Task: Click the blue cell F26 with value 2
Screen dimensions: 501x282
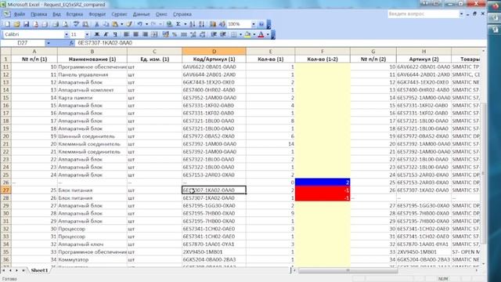Action: 323,183
